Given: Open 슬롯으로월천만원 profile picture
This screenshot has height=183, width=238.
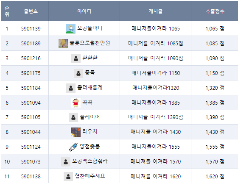Looking at the screenshot, I should pyautogui.click(x=63, y=44).
